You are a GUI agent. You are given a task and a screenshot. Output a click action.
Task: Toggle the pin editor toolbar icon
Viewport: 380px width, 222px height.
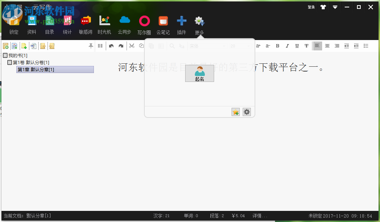[x=91, y=46]
